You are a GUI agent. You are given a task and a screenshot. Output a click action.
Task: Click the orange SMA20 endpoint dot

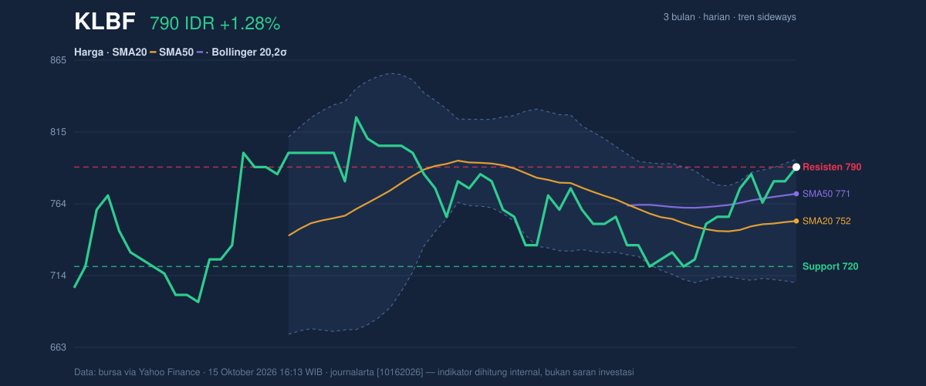coord(796,221)
